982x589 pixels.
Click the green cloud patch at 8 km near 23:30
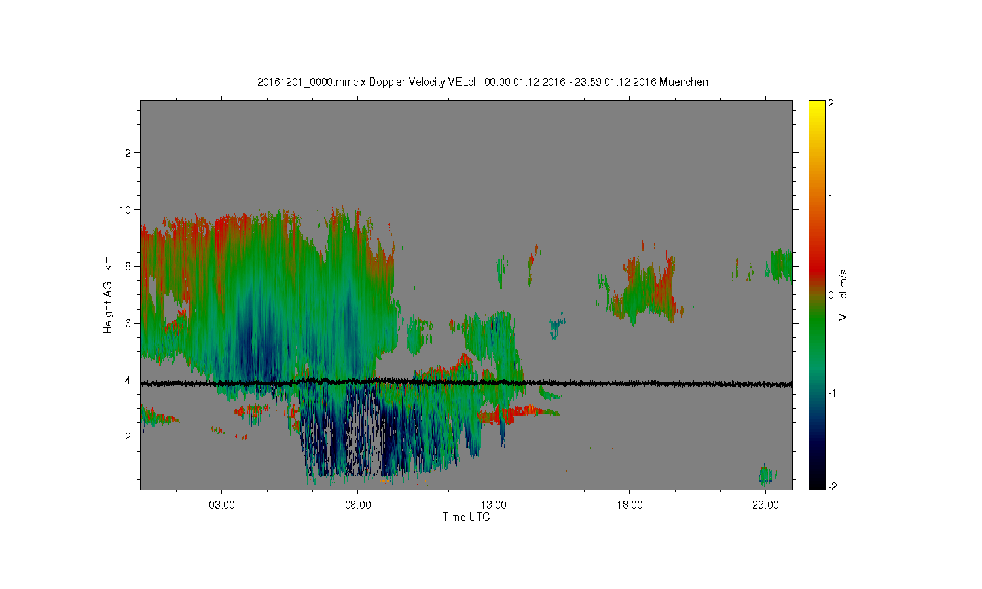[781, 265]
